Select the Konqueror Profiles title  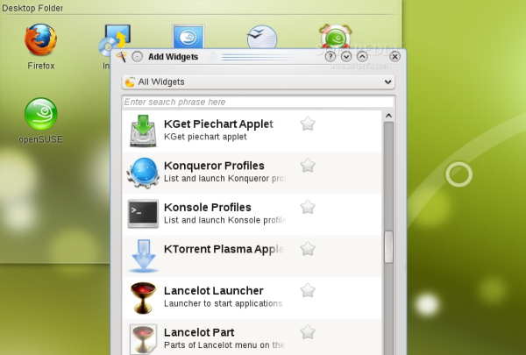click(214, 166)
